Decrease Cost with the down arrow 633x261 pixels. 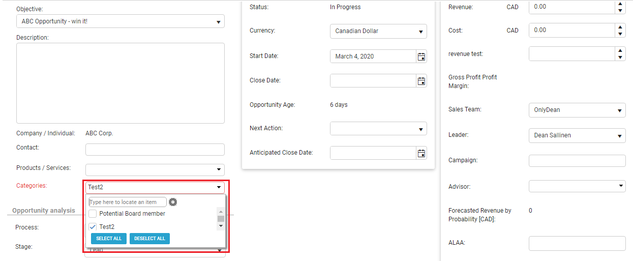[x=620, y=34]
